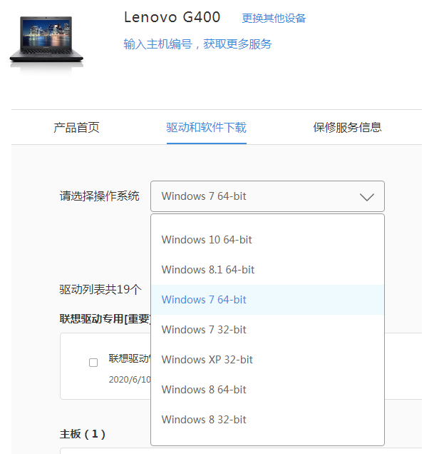Click the 联想驱动专用[重要] section heading
The width and height of the screenshot is (434, 454).
105,318
